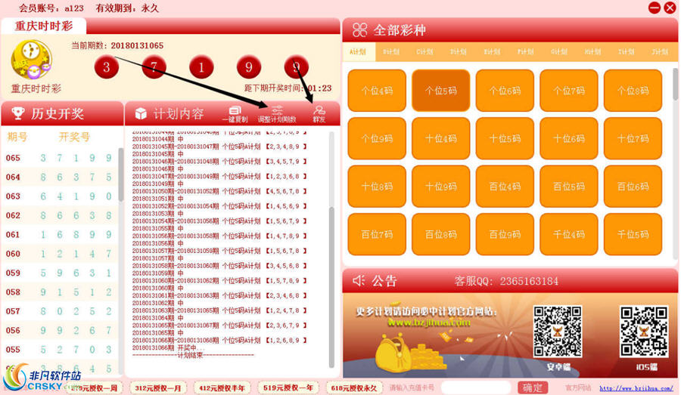Switch to the B计划 tab

point(391,52)
